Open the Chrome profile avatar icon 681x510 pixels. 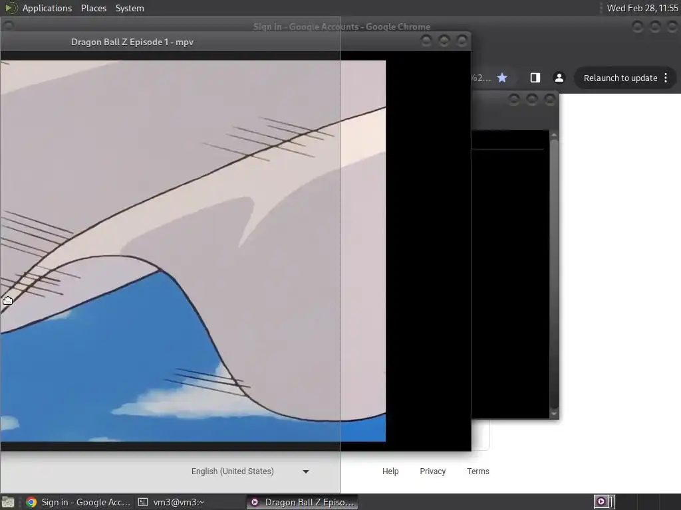pyautogui.click(x=559, y=78)
